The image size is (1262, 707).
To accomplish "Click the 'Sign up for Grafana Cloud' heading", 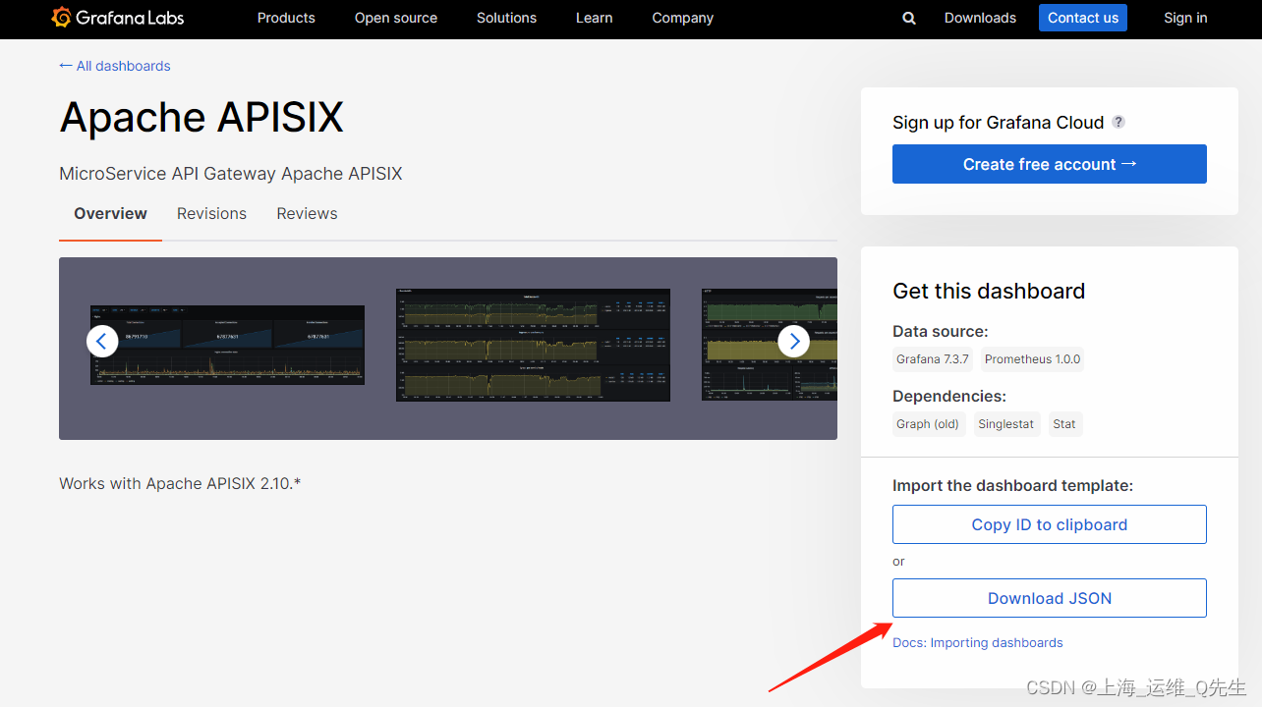I will pos(999,122).
